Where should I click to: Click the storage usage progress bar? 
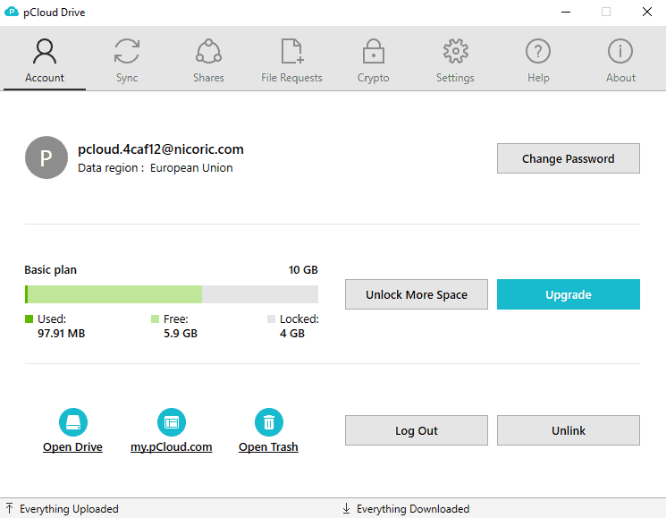click(172, 294)
